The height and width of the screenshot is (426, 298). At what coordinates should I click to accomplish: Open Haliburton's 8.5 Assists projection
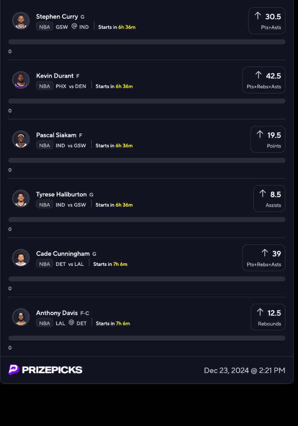(x=269, y=199)
